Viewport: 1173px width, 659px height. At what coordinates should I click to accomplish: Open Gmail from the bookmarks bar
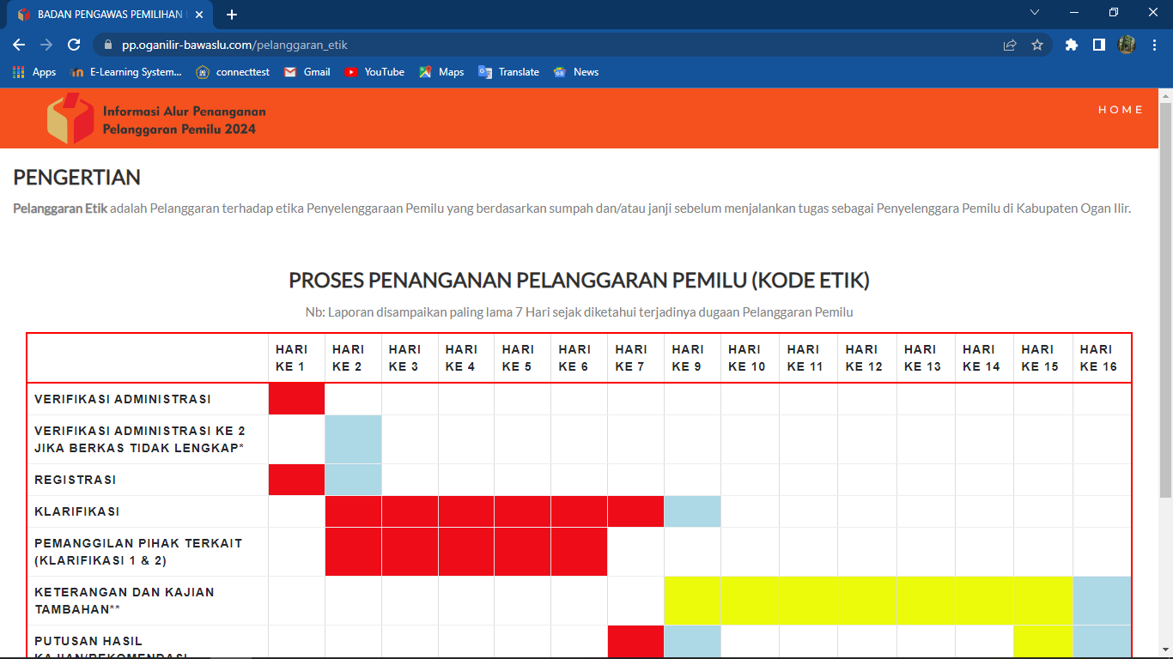pyautogui.click(x=306, y=72)
